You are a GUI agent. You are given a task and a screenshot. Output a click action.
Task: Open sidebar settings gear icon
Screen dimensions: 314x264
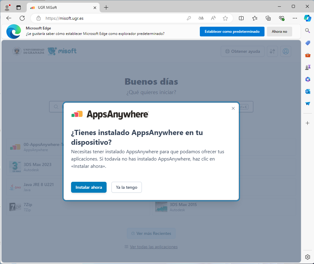point(308,257)
